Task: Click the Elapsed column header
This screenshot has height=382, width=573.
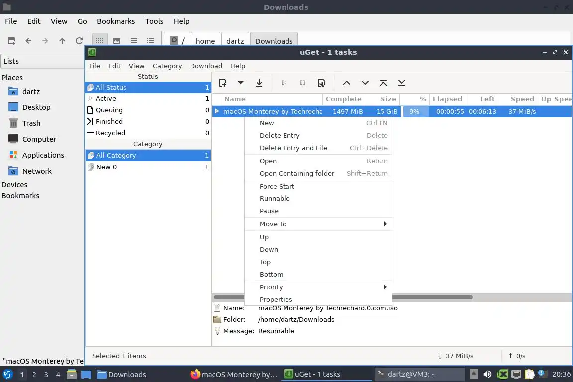Action: point(447,99)
